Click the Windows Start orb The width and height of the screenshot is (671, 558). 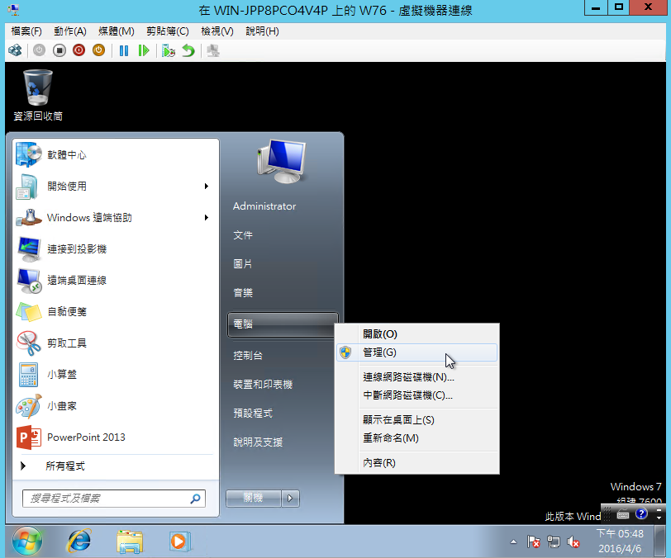click(x=27, y=541)
